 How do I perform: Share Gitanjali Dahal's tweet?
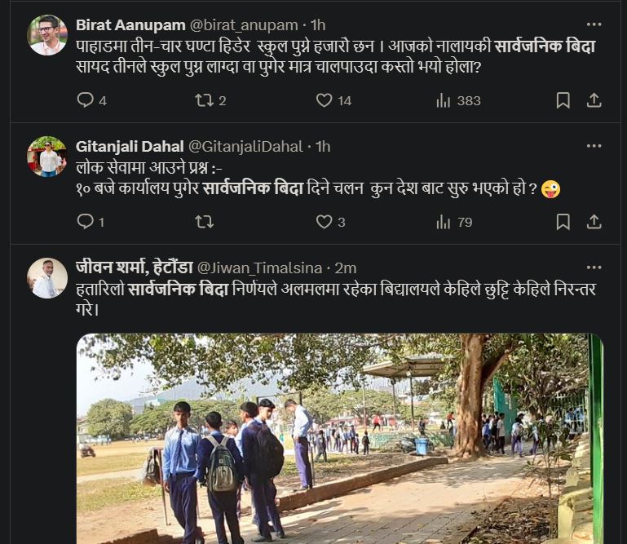coord(594,221)
